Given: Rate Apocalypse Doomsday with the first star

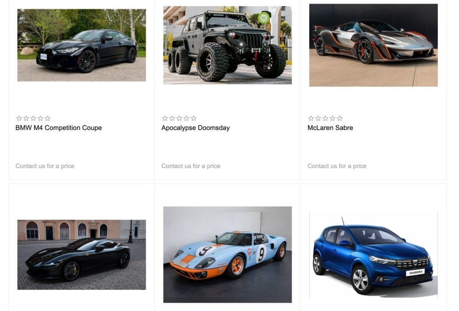Looking at the screenshot, I should click(165, 118).
